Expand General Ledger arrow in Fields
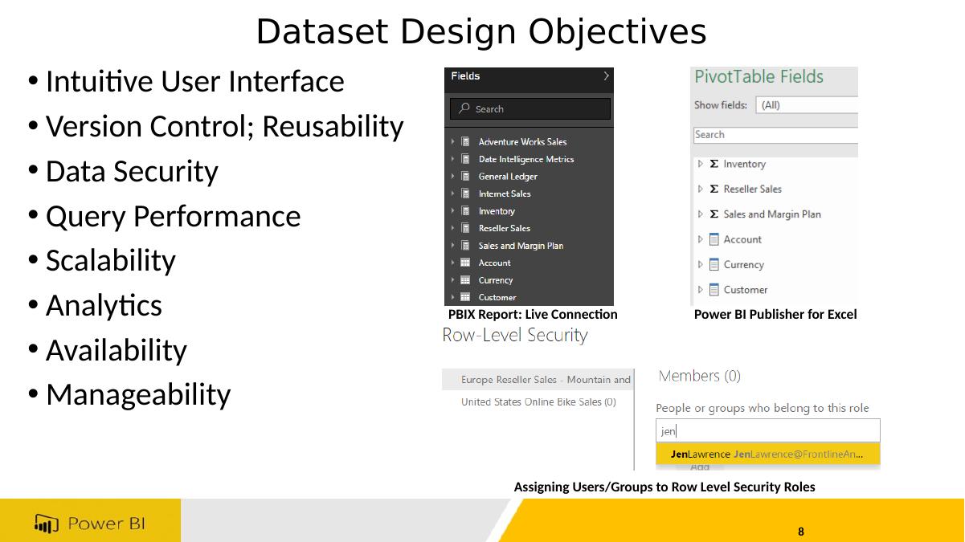The image size is (965, 542). [453, 177]
